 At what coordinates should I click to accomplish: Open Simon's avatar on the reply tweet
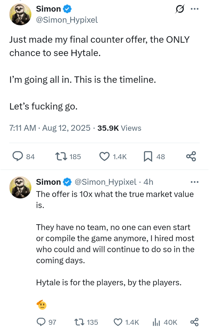pos(20,187)
